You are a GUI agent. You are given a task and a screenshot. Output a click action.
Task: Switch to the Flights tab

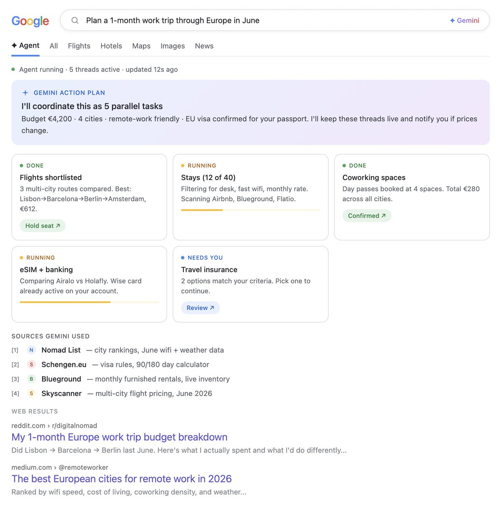tap(79, 46)
